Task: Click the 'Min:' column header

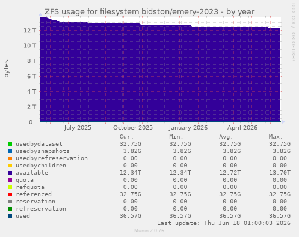Action: [x=176, y=137]
